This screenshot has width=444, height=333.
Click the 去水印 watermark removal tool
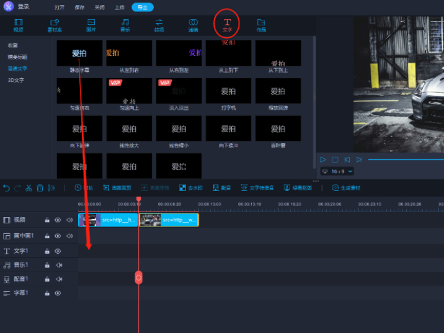[191, 188]
